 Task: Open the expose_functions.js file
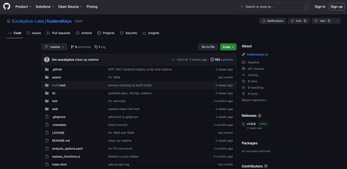point(66,157)
